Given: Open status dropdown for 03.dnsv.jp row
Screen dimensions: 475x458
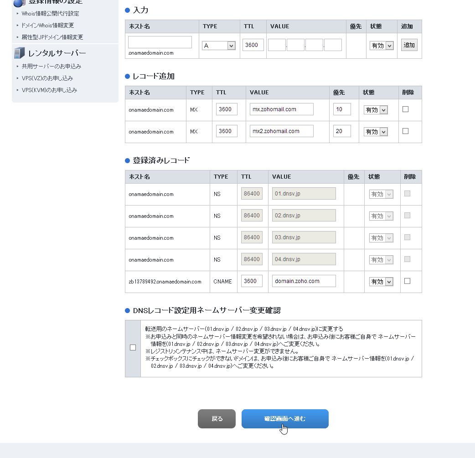Looking at the screenshot, I should [x=381, y=238].
